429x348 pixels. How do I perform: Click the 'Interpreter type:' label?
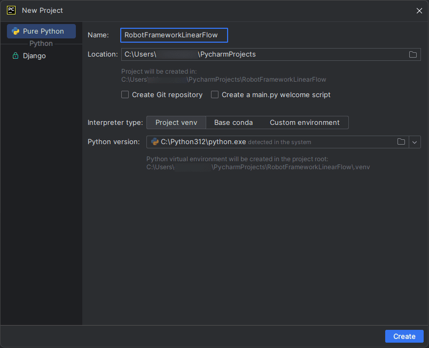tap(115, 122)
